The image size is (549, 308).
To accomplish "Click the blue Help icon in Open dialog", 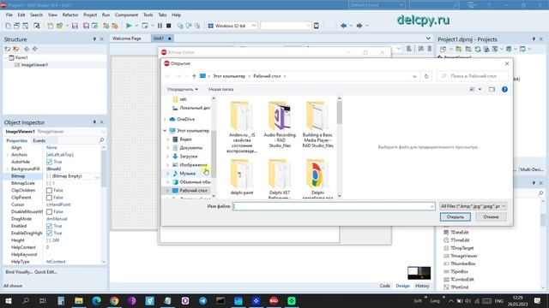I will pyautogui.click(x=504, y=89).
